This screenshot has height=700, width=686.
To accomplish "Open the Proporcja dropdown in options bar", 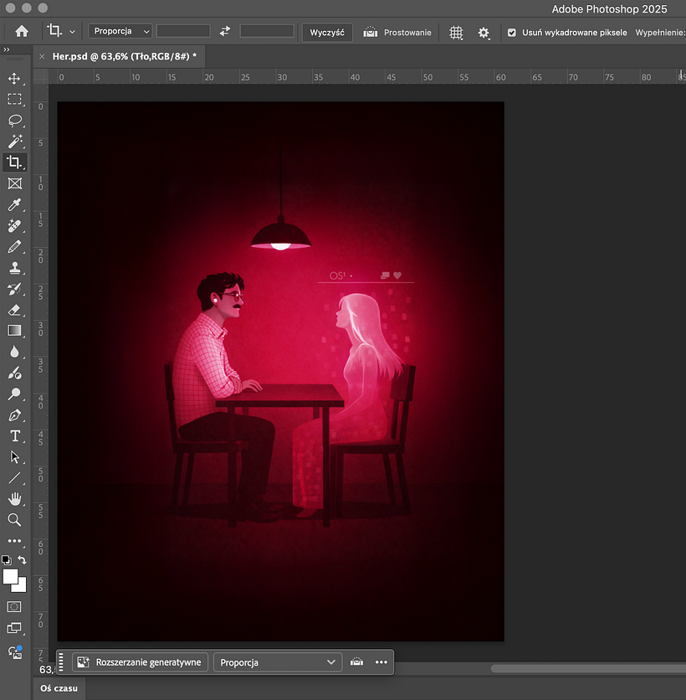I will click(121, 31).
